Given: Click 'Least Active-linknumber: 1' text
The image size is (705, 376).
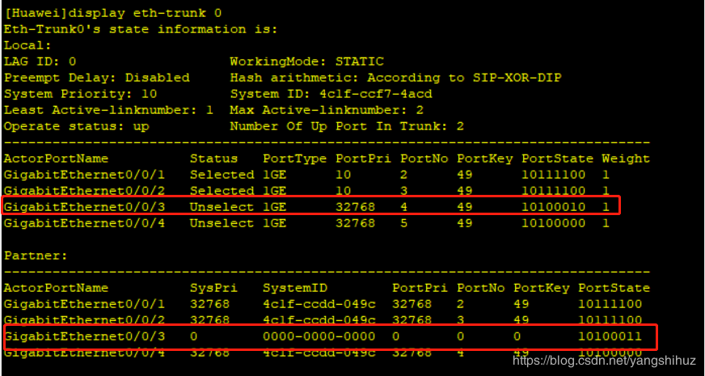Looking at the screenshot, I should (x=109, y=110).
